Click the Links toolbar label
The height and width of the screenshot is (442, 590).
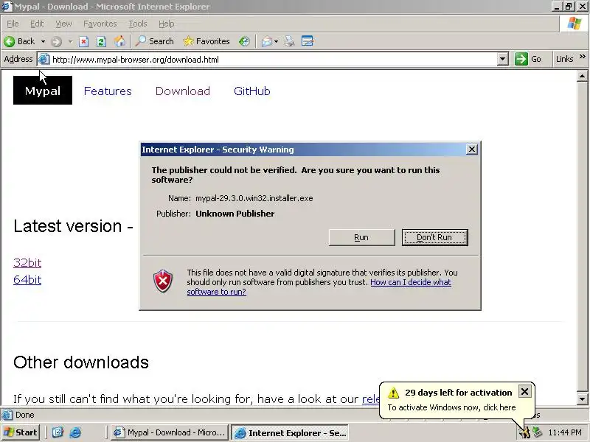pos(564,59)
